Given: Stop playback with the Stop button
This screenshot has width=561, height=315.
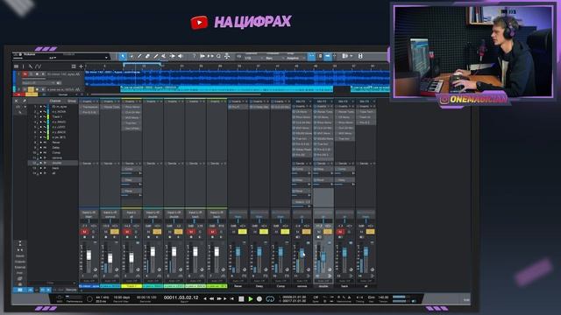Looking at the screenshot, I should point(242,298).
